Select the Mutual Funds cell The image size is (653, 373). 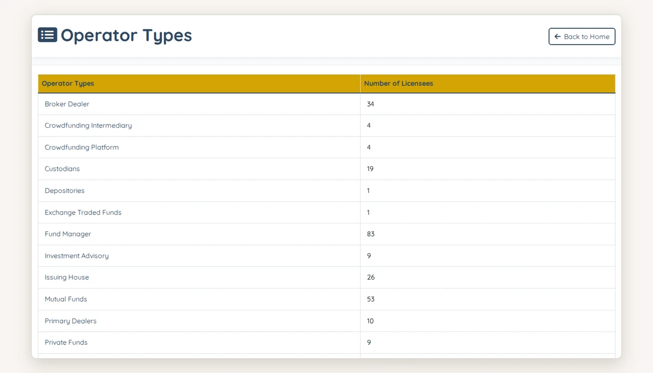pos(199,299)
